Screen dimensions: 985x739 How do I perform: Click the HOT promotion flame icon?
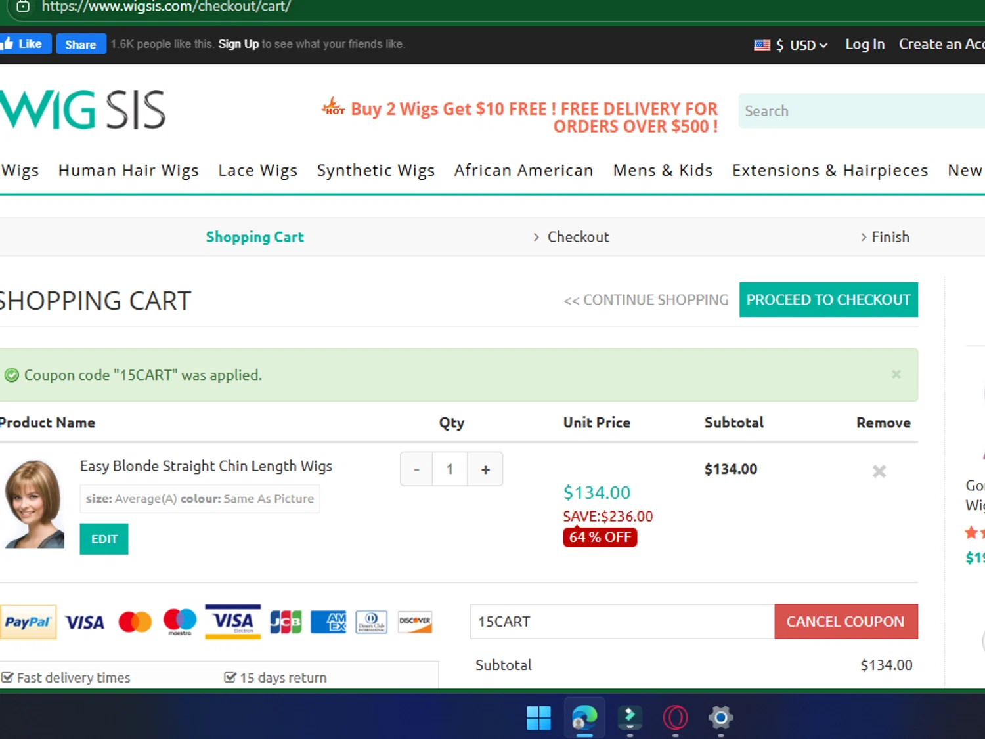(334, 106)
